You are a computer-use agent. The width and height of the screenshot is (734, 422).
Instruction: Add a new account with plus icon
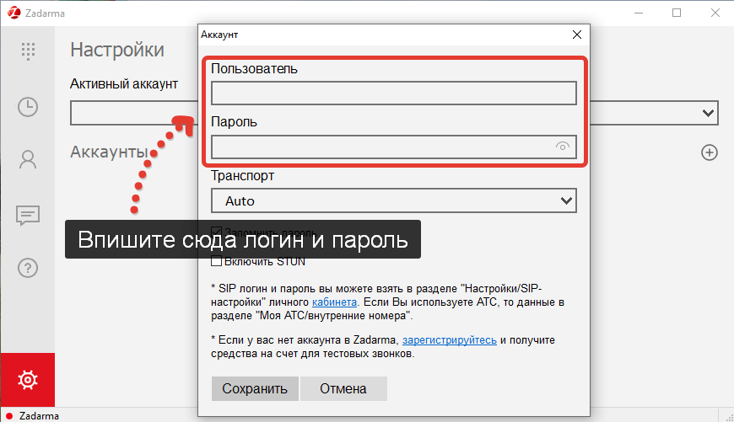710,152
